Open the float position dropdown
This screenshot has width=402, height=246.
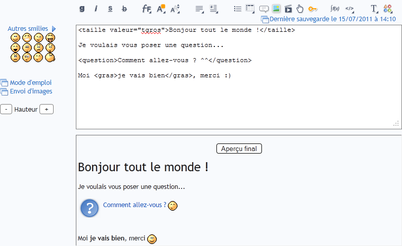[213, 9]
